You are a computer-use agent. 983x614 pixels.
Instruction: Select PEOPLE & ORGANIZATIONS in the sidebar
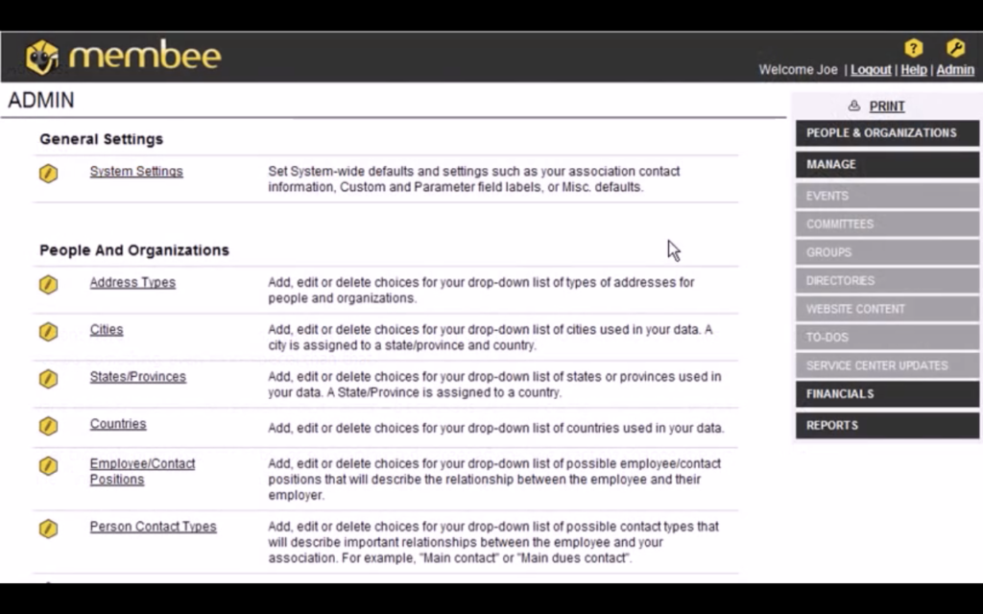(x=885, y=132)
